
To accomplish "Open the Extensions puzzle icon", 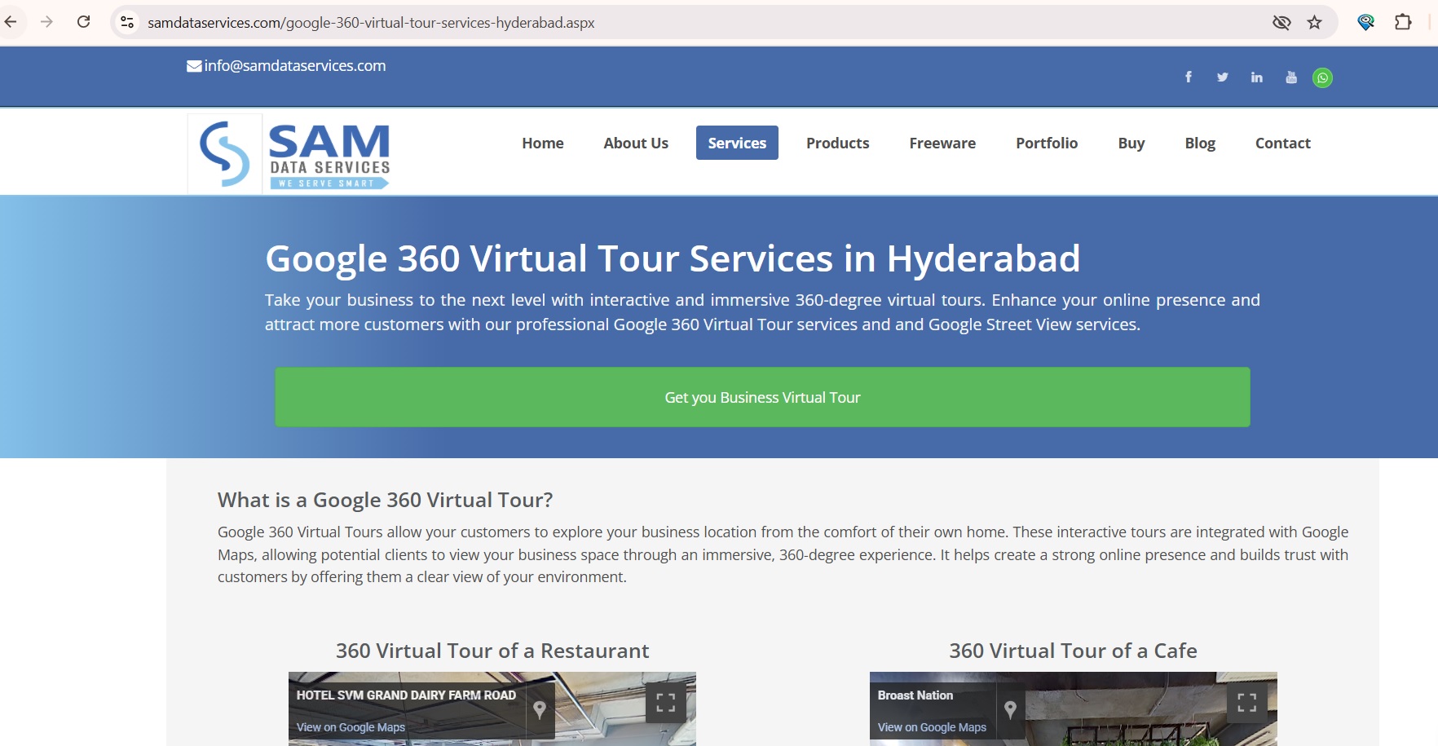I will pos(1403,23).
